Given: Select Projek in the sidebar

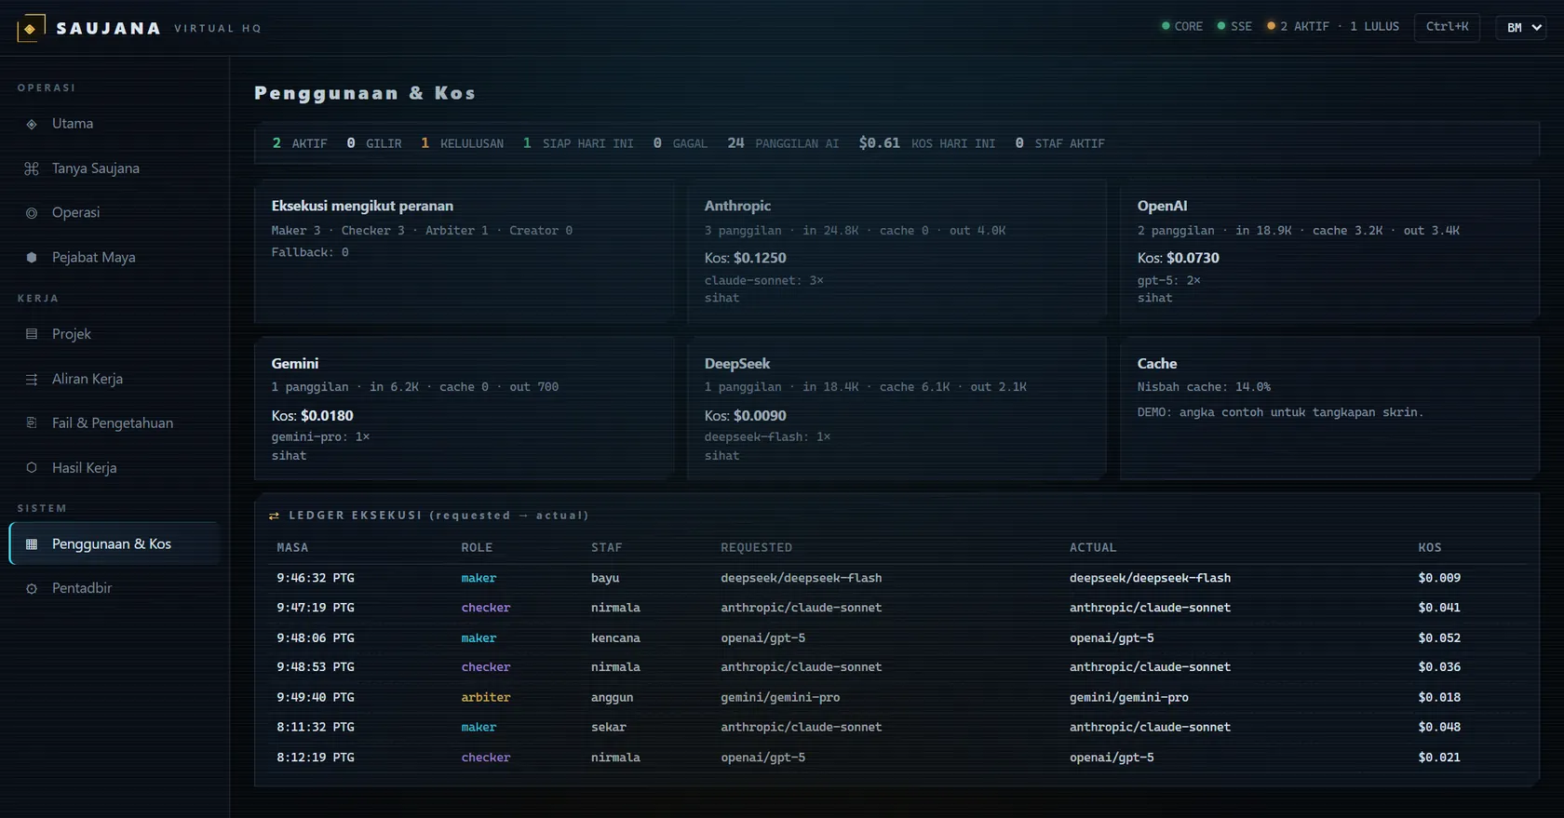Looking at the screenshot, I should click(115, 334).
